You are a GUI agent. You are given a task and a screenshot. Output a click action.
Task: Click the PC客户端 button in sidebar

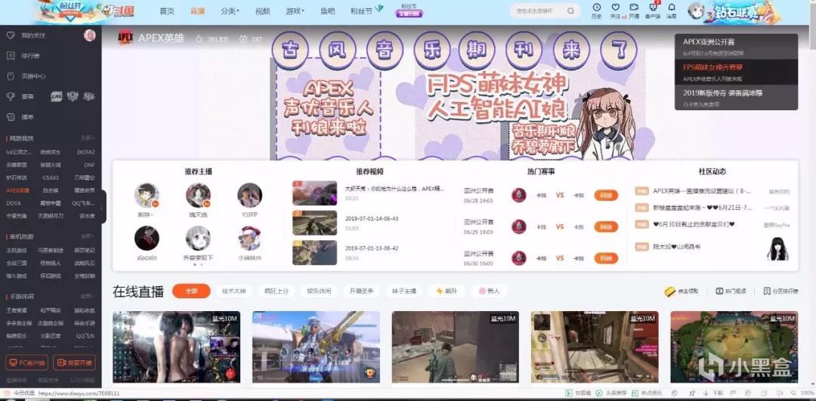(26, 362)
